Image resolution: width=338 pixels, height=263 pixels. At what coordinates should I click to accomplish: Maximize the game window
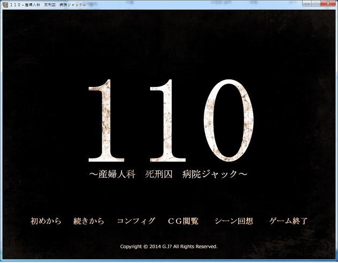point(316,3)
